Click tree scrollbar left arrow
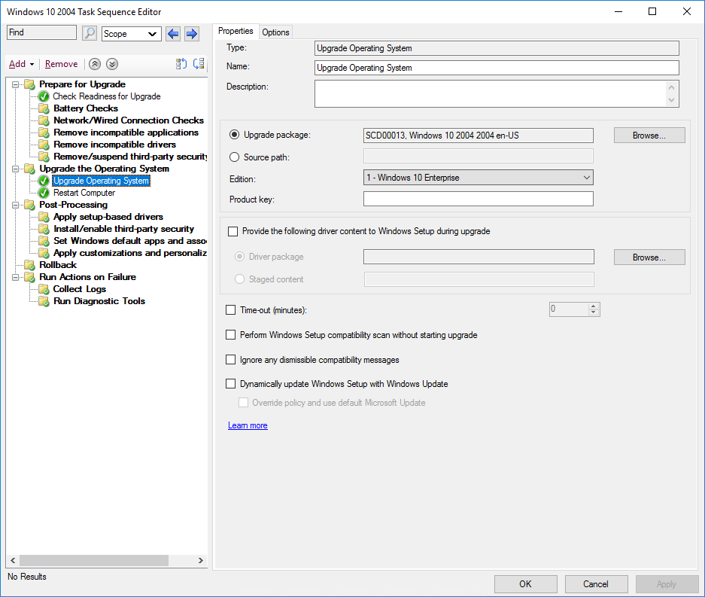The width and height of the screenshot is (705, 597). pos(13,561)
